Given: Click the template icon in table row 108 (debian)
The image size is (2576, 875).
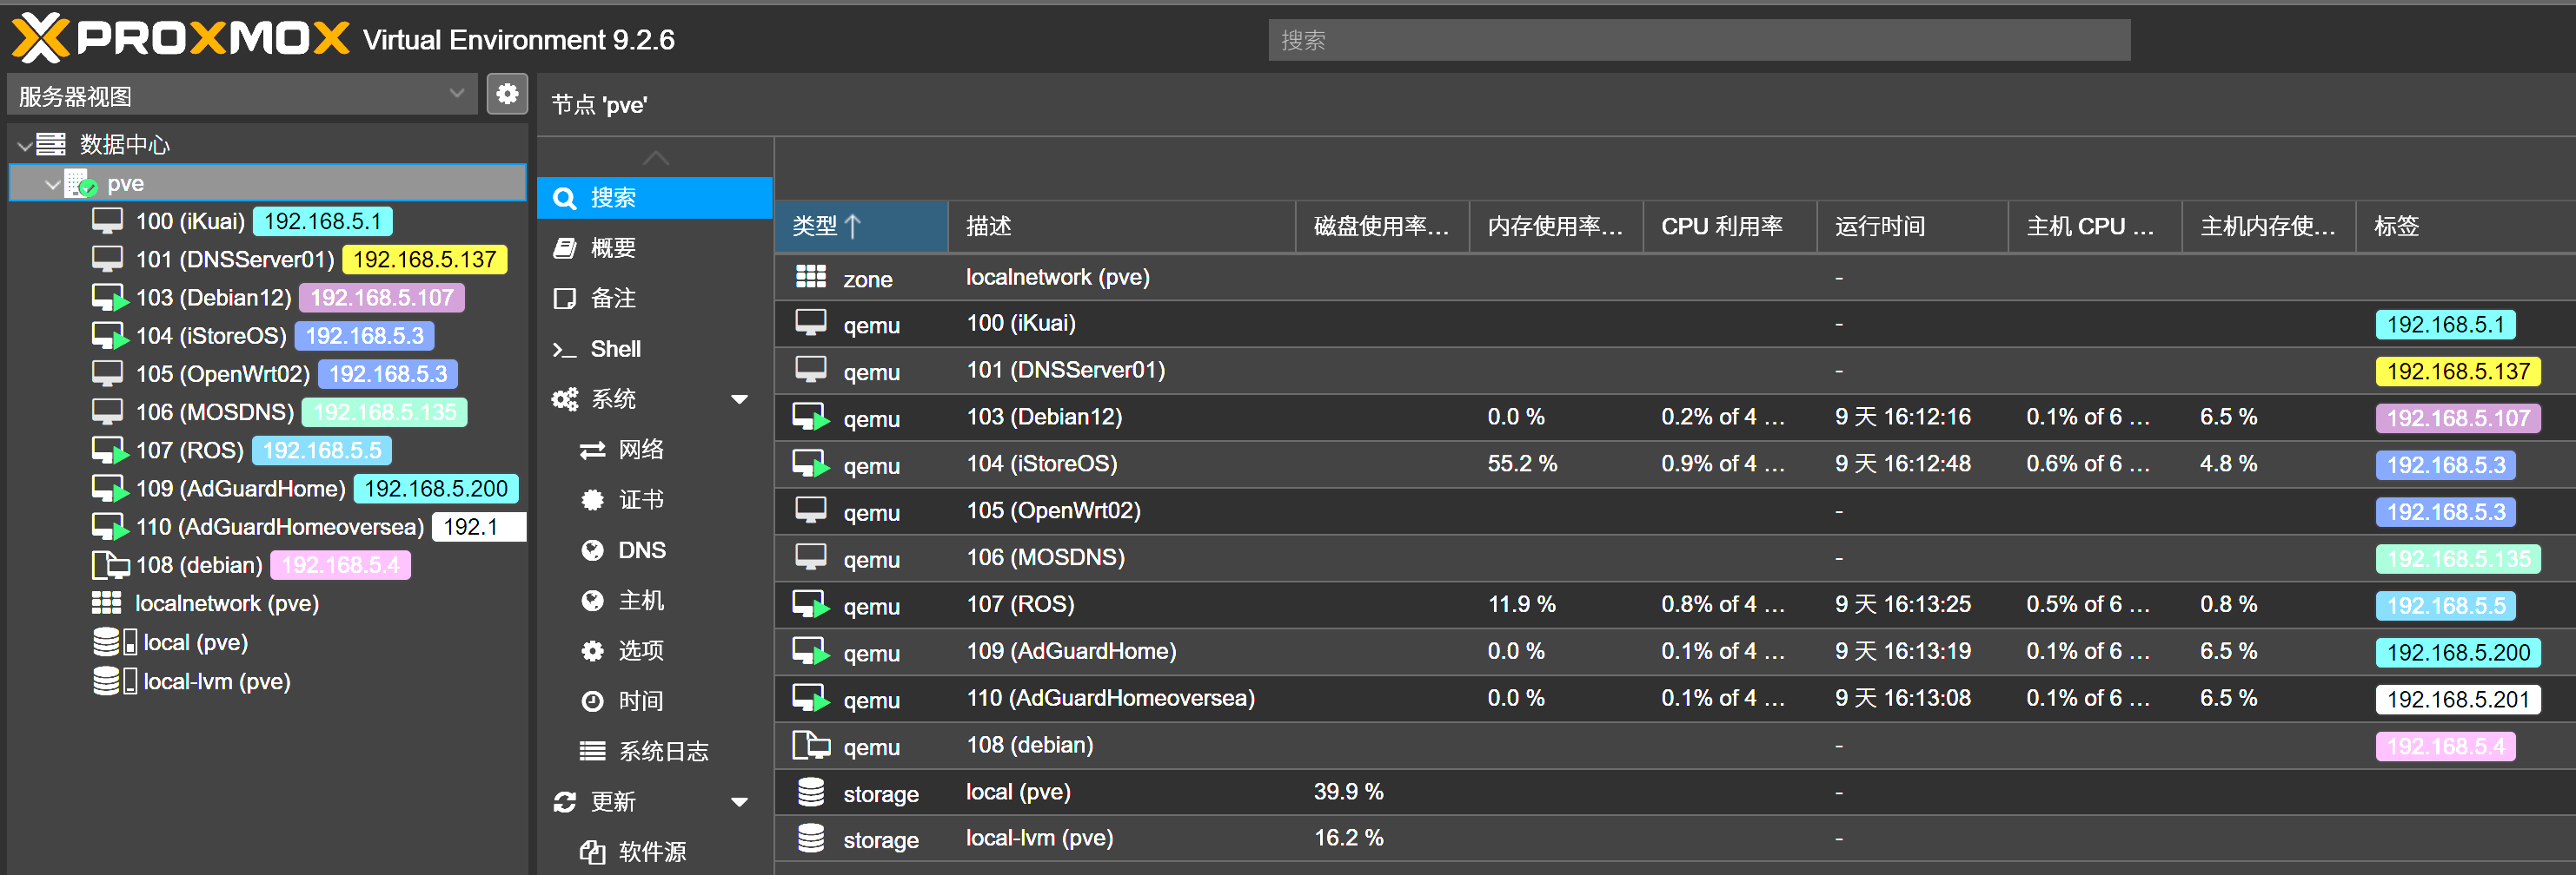Looking at the screenshot, I should 812,747.
